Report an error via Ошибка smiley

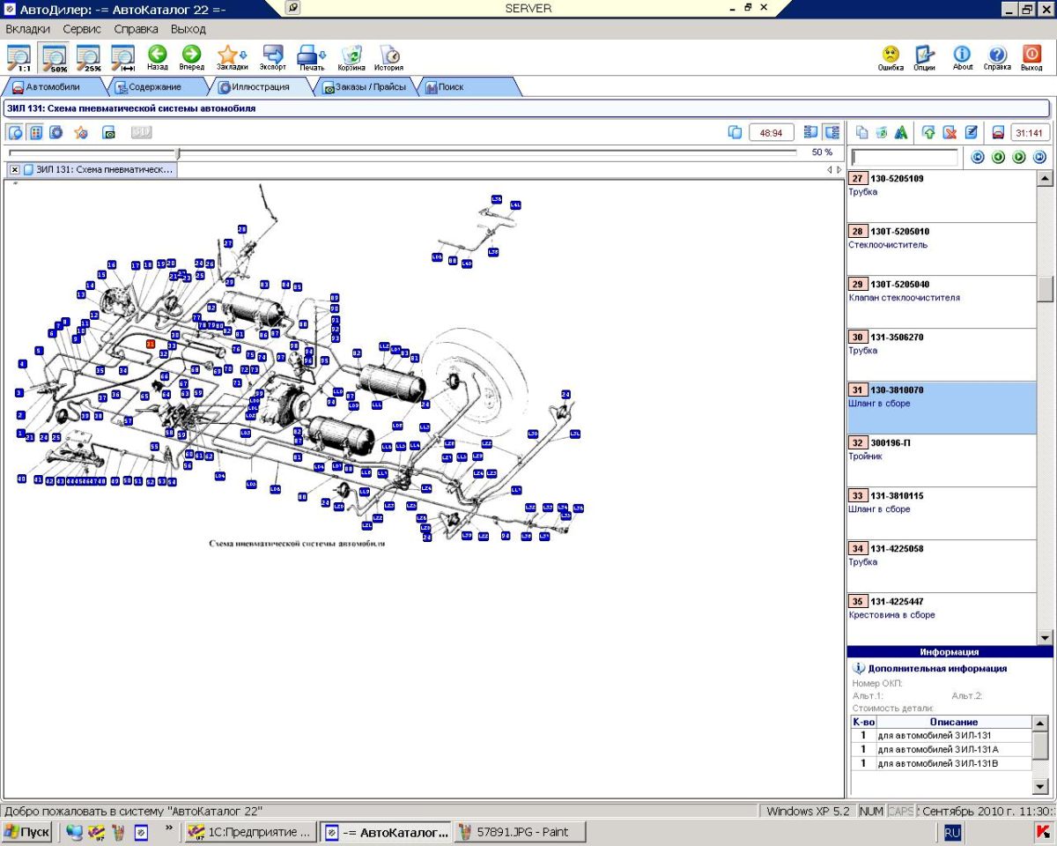(891, 58)
